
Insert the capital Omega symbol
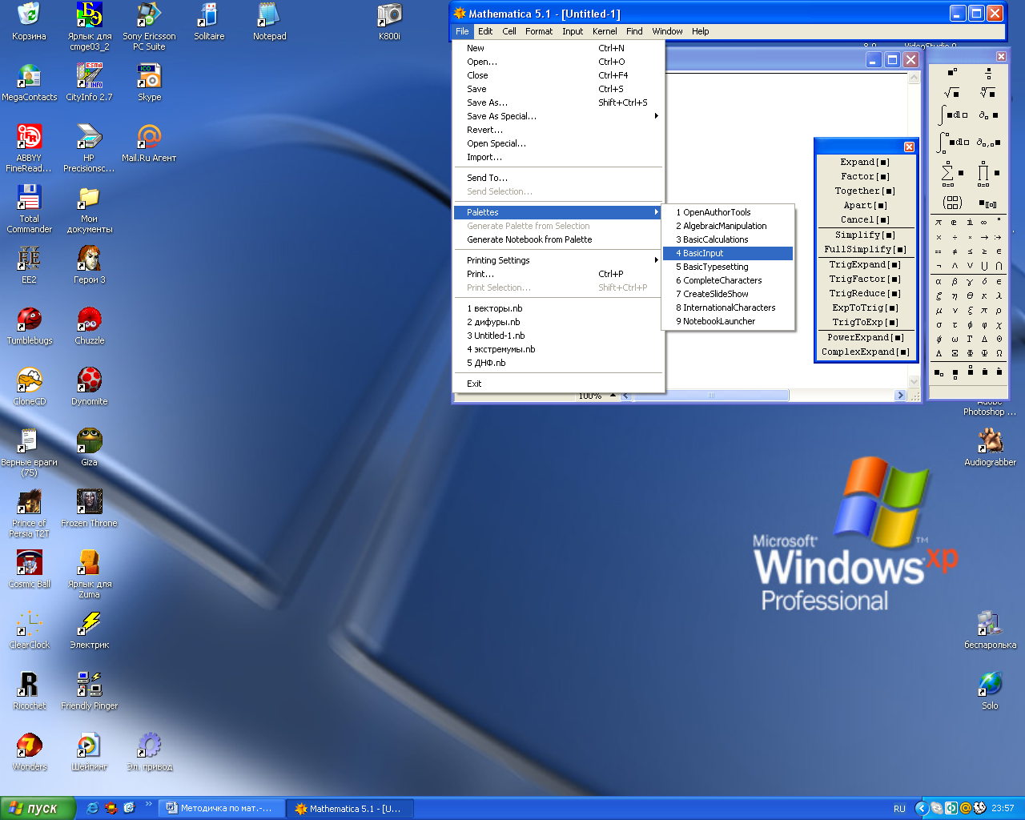tap(999, 353)
